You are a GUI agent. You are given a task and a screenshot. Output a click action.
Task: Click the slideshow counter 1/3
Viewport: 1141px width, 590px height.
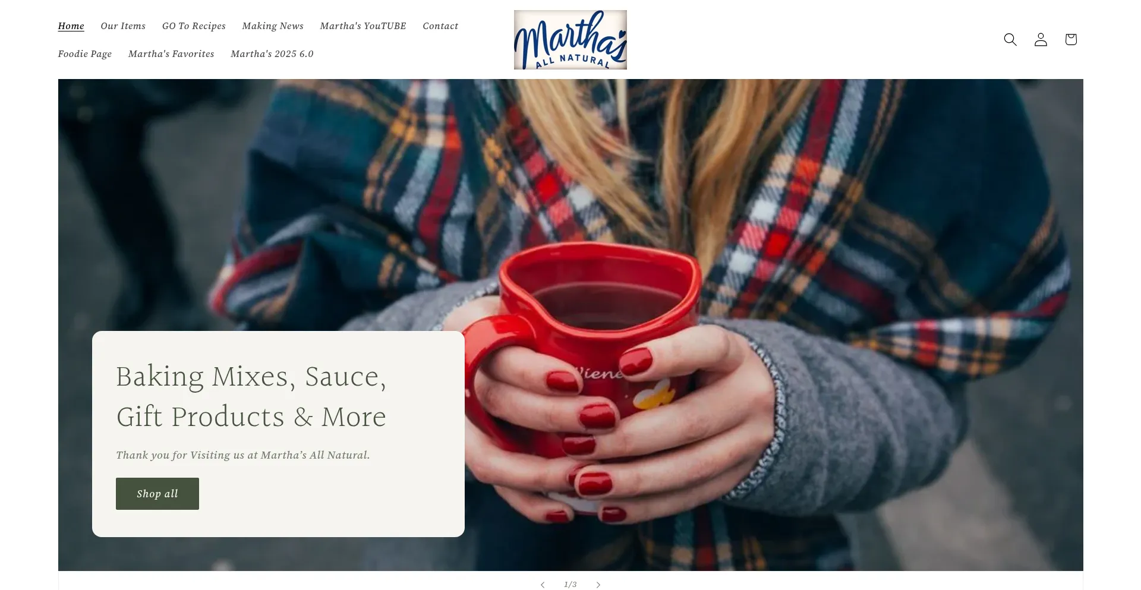tap(570, 585)
